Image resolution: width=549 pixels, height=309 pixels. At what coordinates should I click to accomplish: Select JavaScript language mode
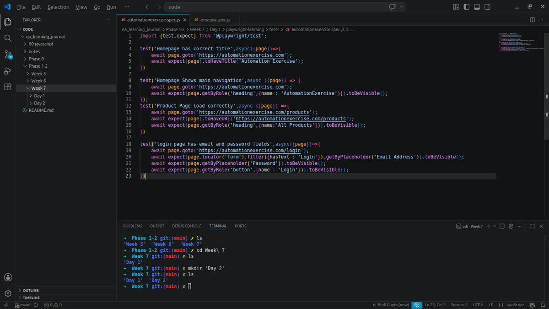coord(511,305)
